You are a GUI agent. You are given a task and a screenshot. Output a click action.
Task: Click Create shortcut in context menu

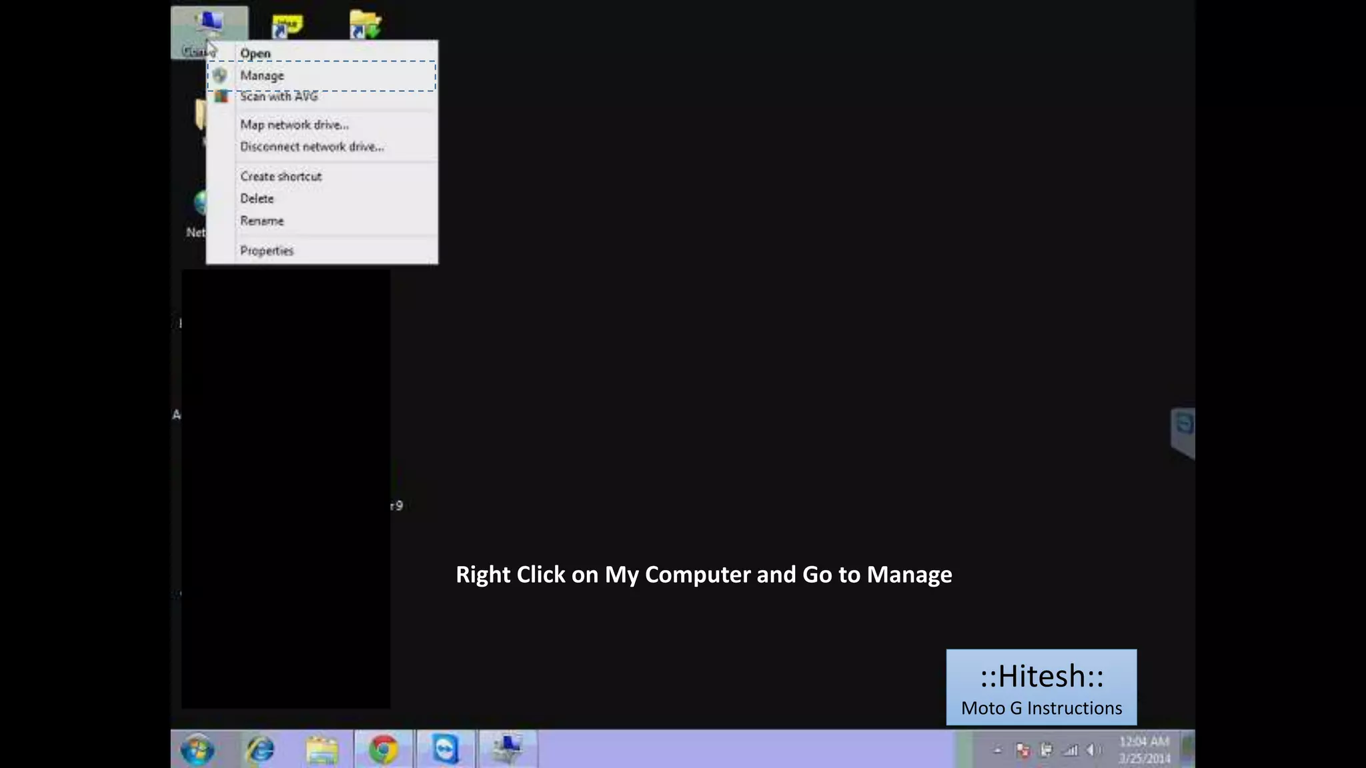(x=281, y=177)
